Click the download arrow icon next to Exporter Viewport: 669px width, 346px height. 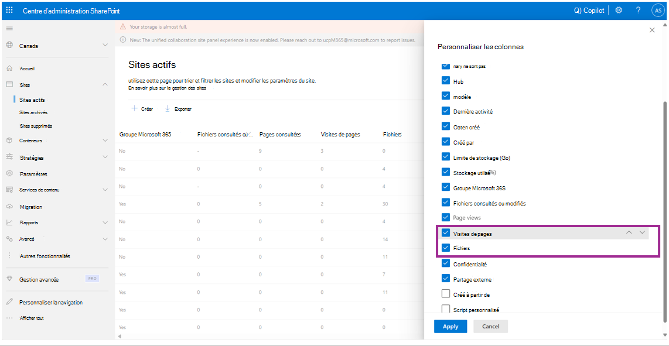pyautogui.click(x=168, y=108)
